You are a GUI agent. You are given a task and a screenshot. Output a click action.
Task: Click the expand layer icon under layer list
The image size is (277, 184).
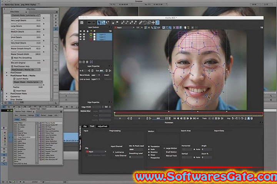coord(91,62)
